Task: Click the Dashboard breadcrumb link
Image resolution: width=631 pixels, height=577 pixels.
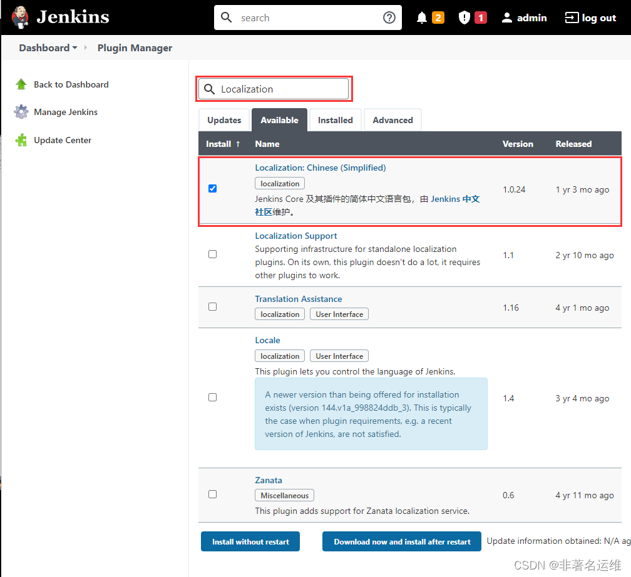Action: tap(44, 48)
